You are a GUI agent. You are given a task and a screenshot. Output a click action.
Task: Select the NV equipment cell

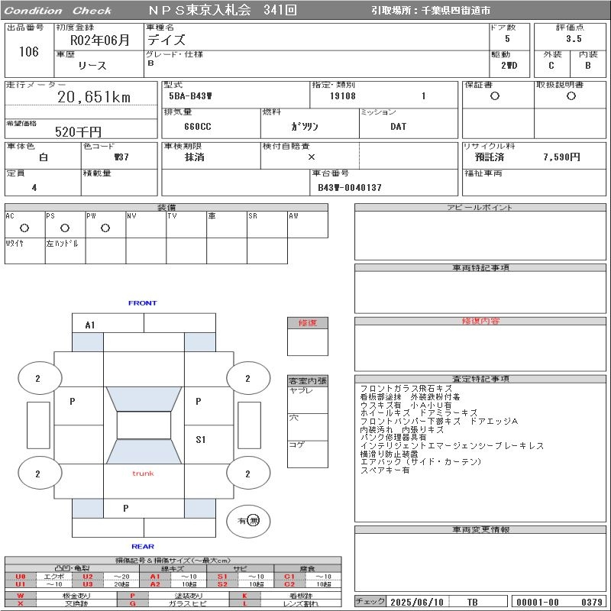pos(146,225)
